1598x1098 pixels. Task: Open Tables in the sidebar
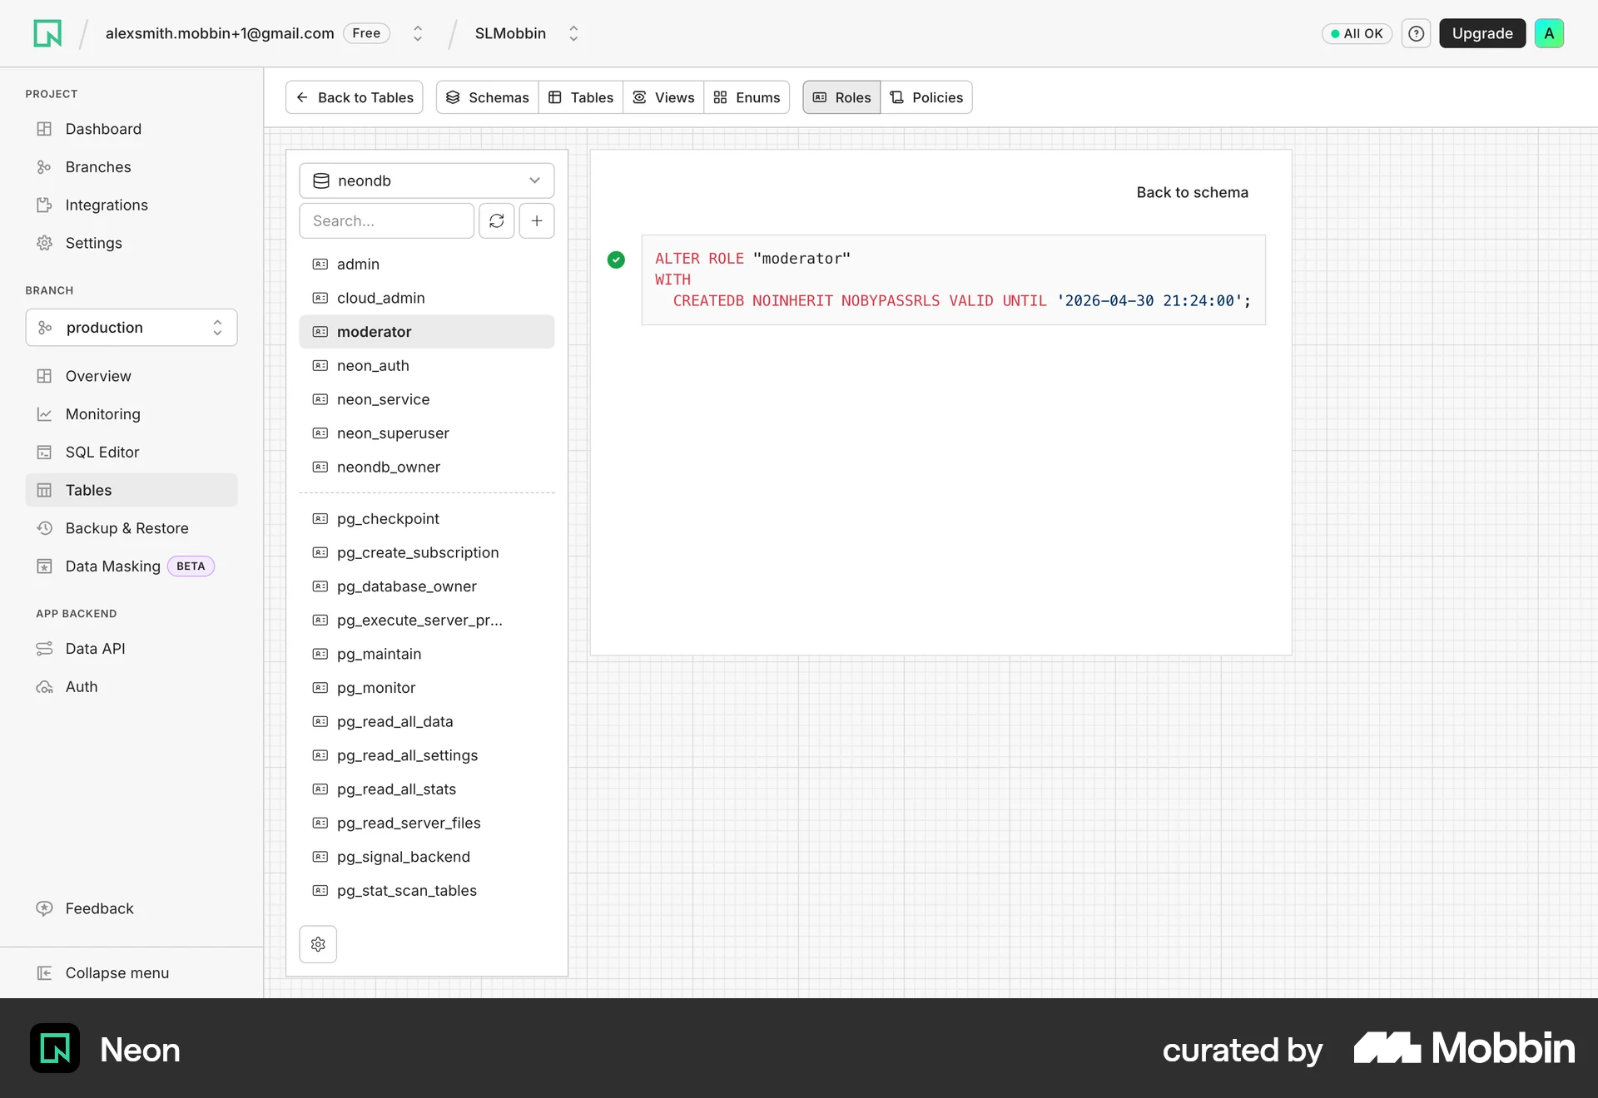pyautogui.click(x=132, y=490)
